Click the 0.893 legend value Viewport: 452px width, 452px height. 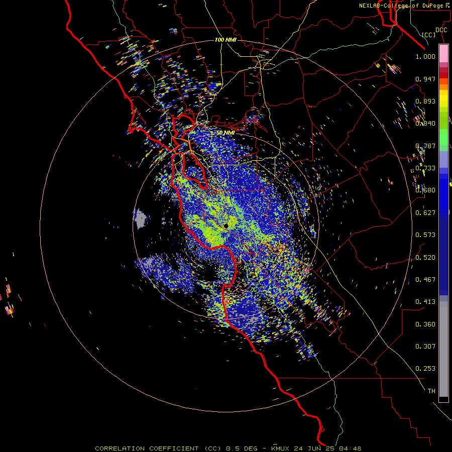425,101
